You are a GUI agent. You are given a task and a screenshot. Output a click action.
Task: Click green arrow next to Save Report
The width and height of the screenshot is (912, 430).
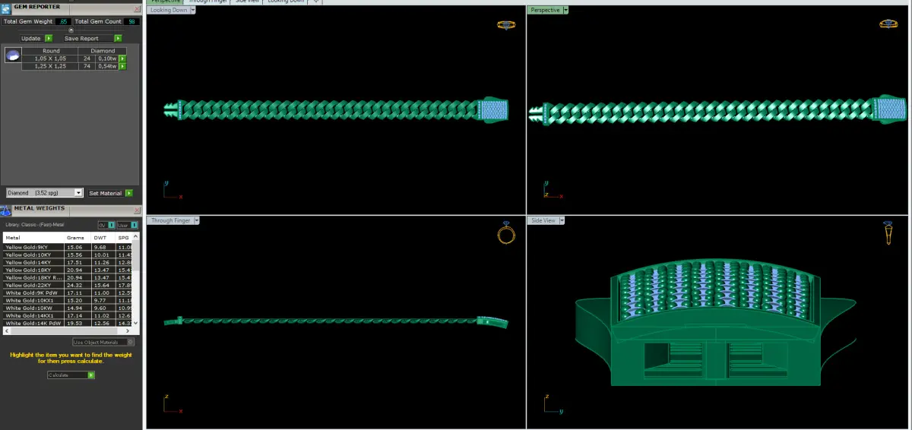click(x=118, y=38)
